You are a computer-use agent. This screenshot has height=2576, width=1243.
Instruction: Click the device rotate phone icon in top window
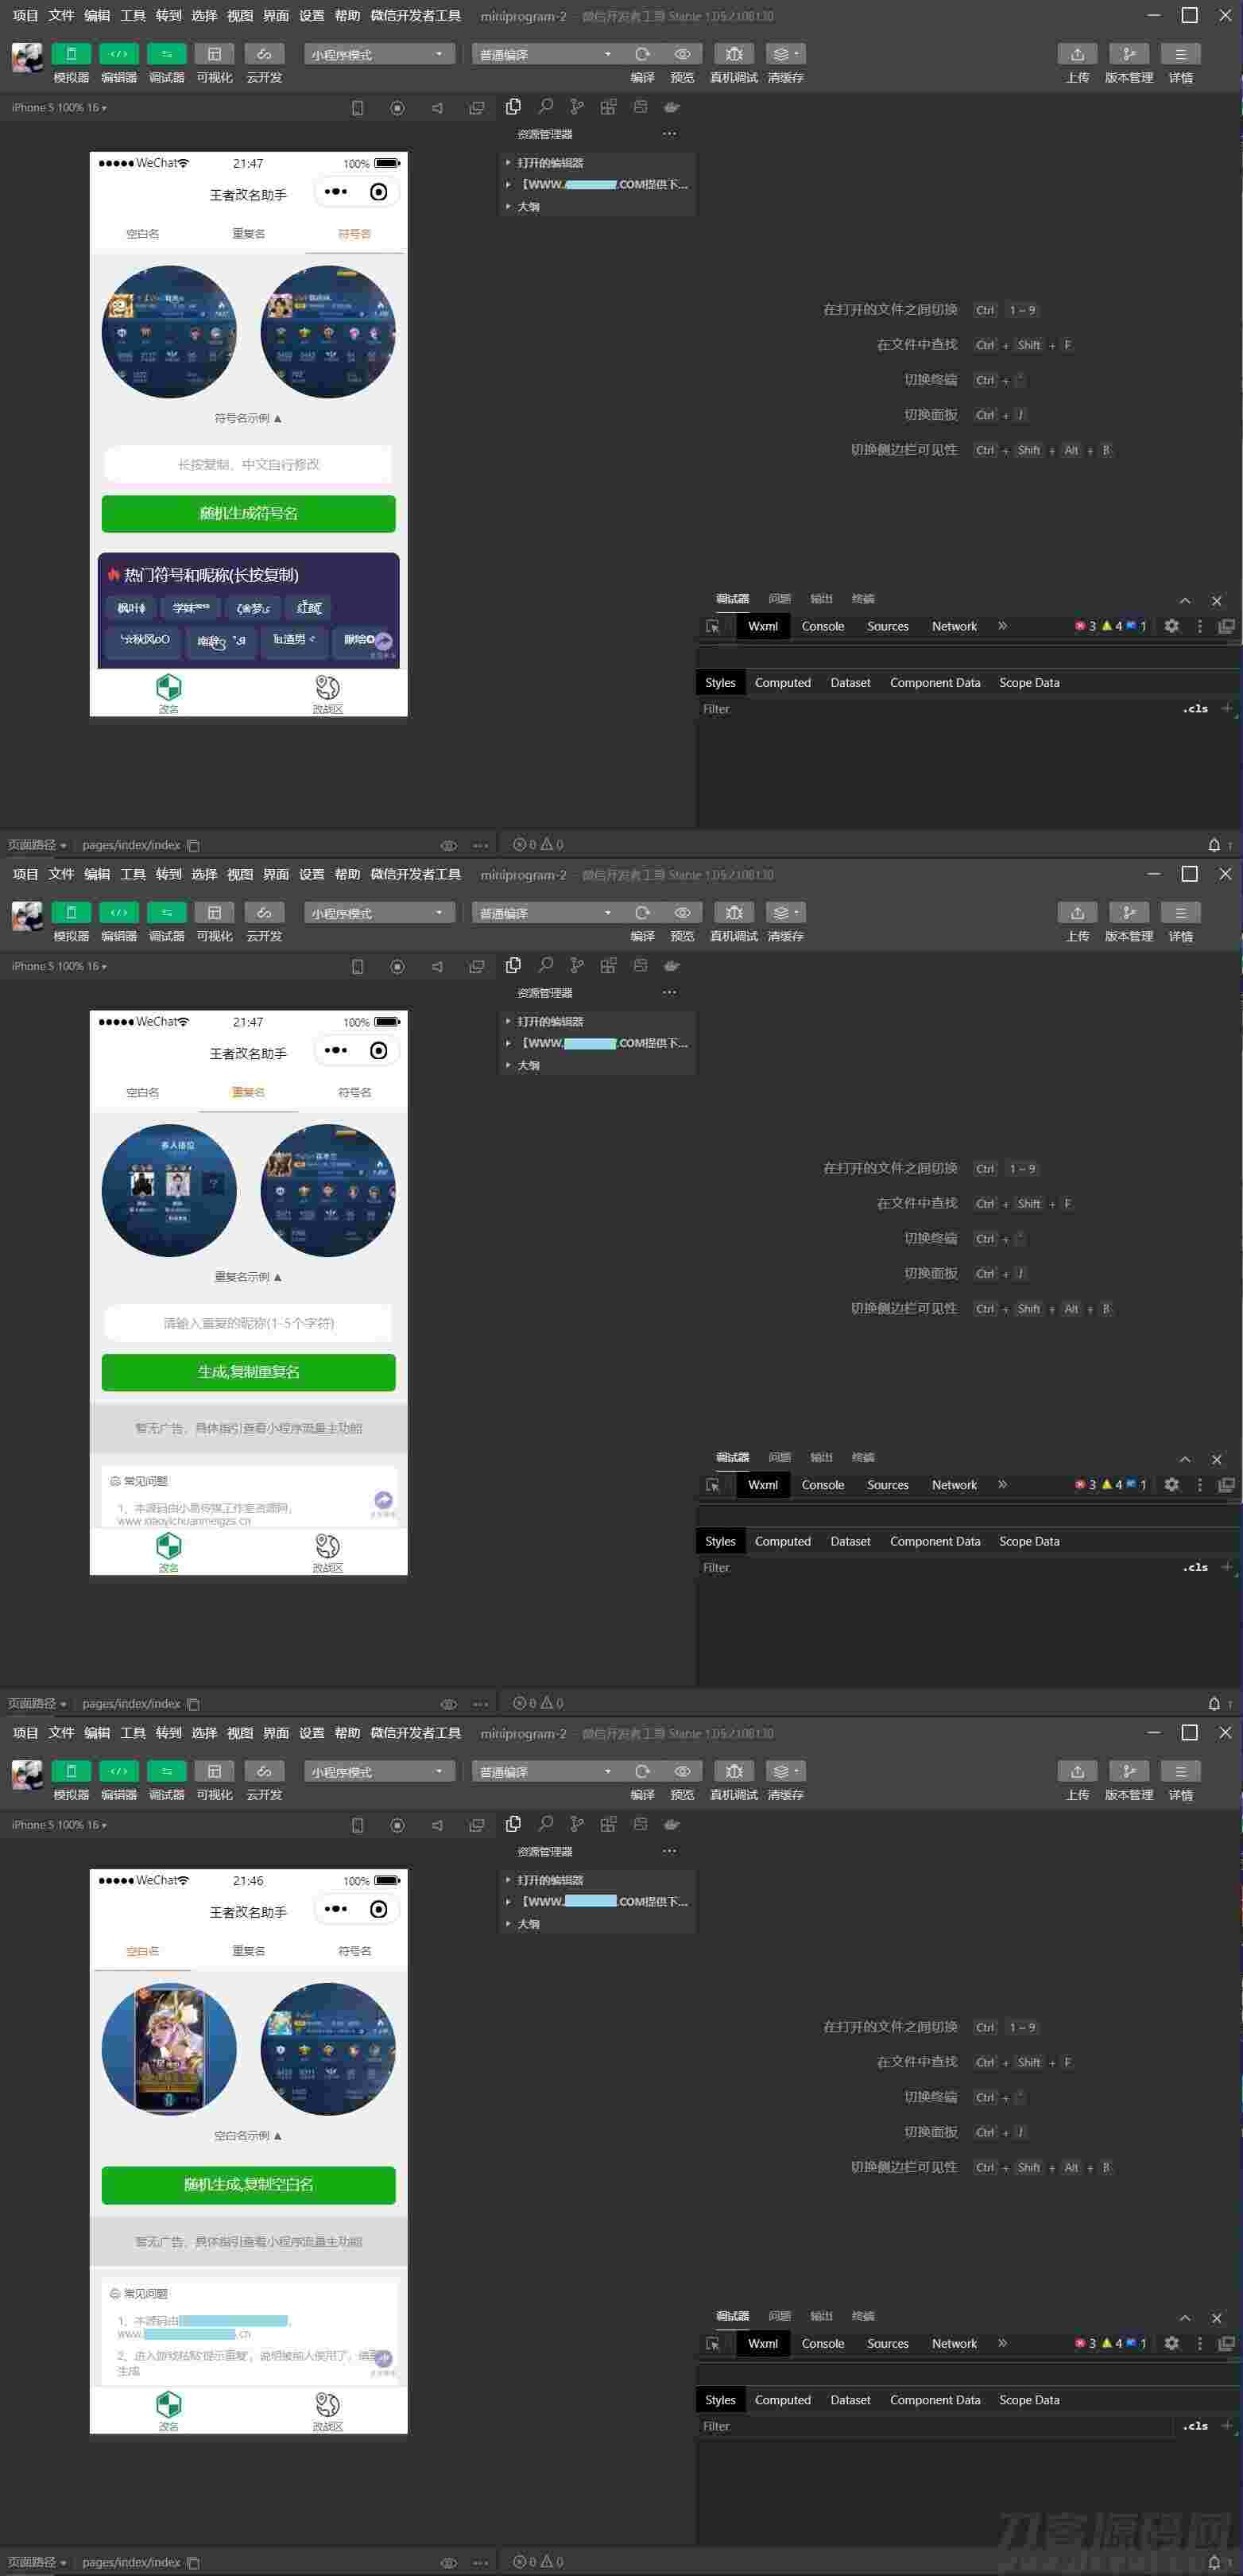tap(357, 108)
